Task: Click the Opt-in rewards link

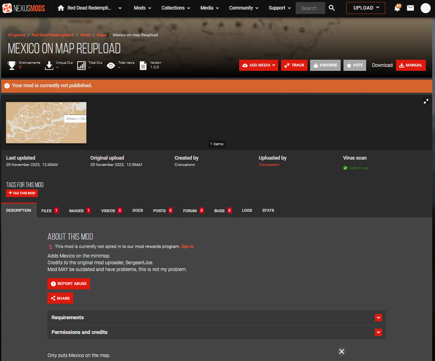Action: point(187,247)
